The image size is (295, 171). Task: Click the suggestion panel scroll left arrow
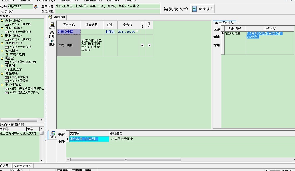coord(68,159)
